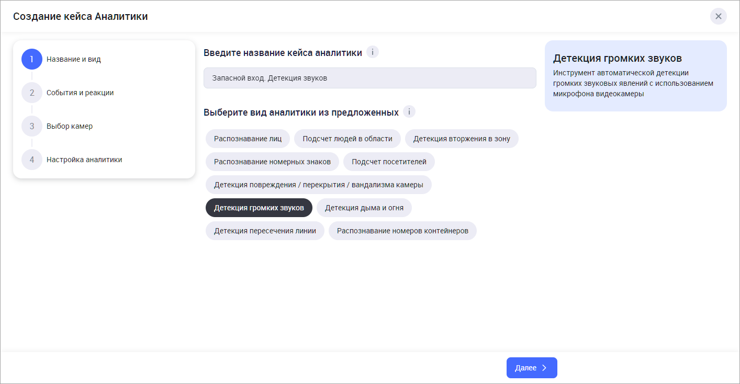The width and height of the screenshot is (740, 384).
Task: Click info icon next to case name heading
Action: [x=372, y=52]
